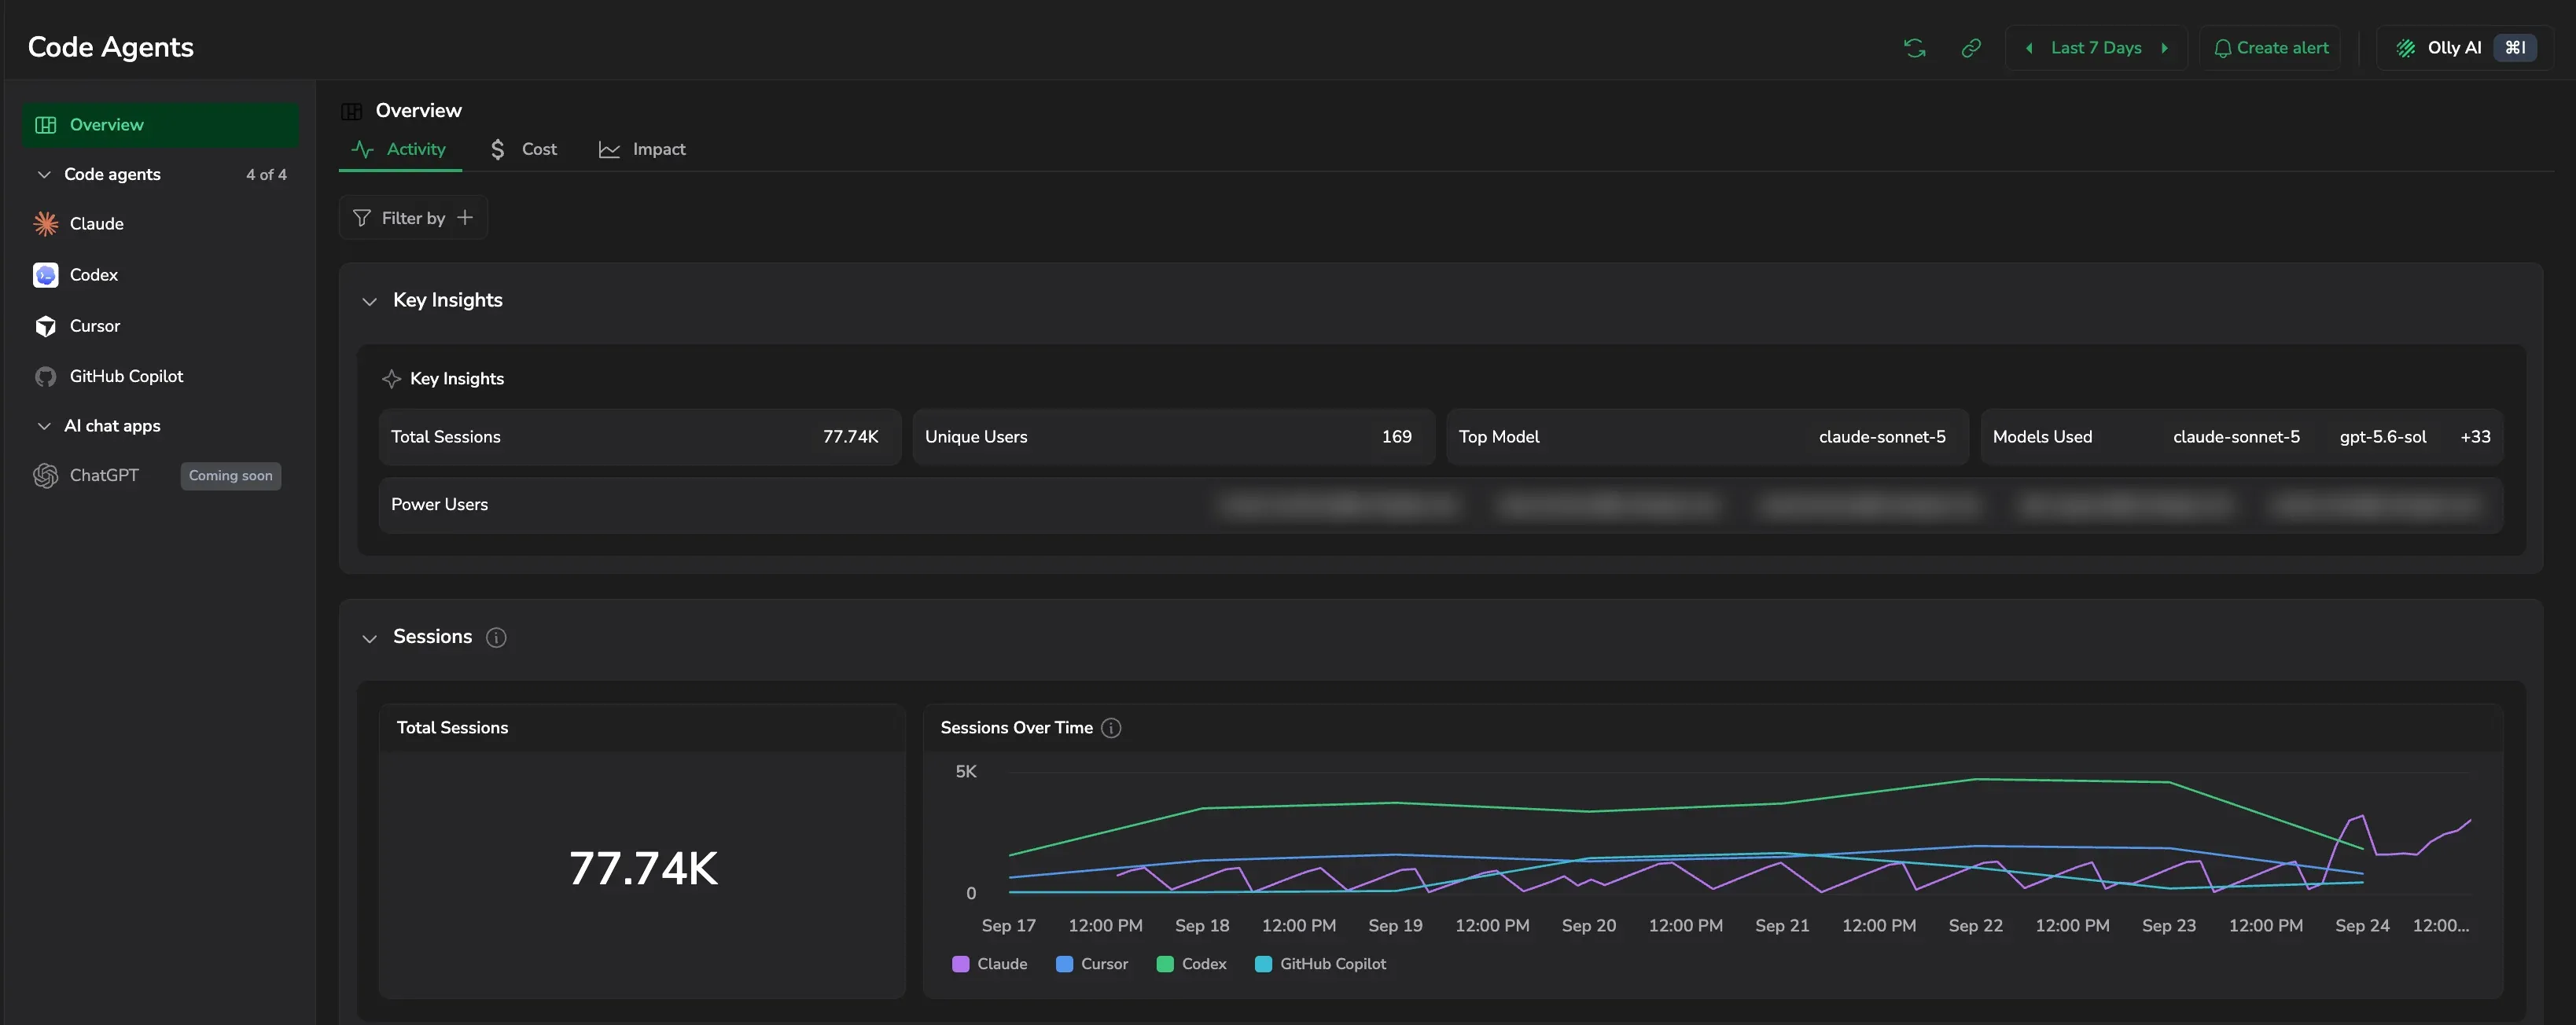Go to the next time range arrow
The height and width of the screenshot is (1025, 2576).
[2165, 48]
